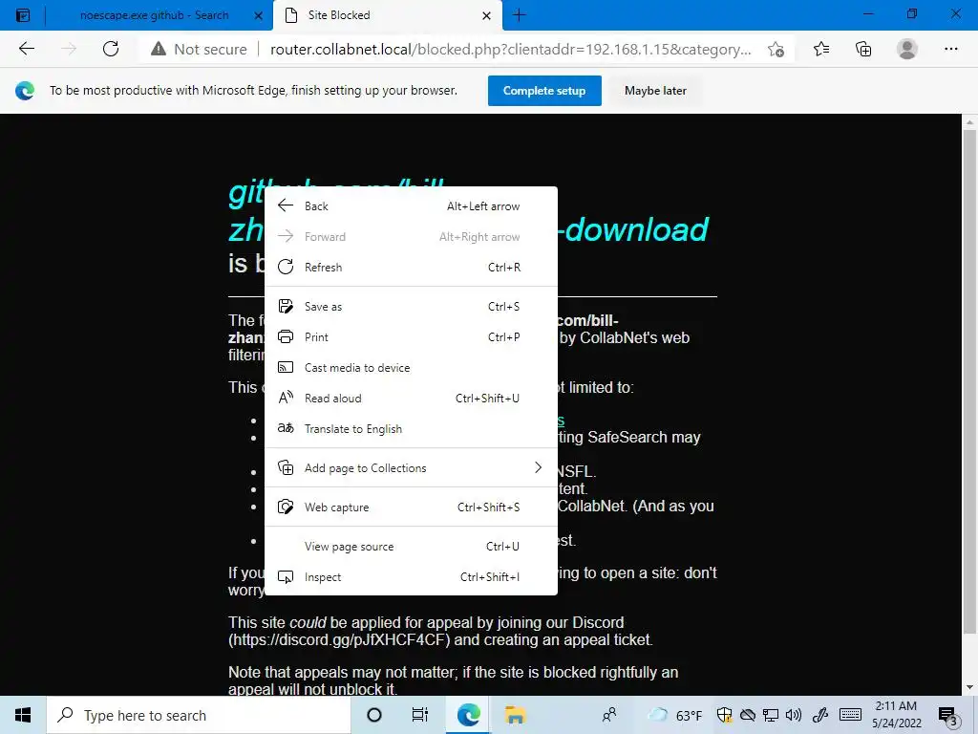Open the touch keyboard tray icon

click(x=850, y=715)
